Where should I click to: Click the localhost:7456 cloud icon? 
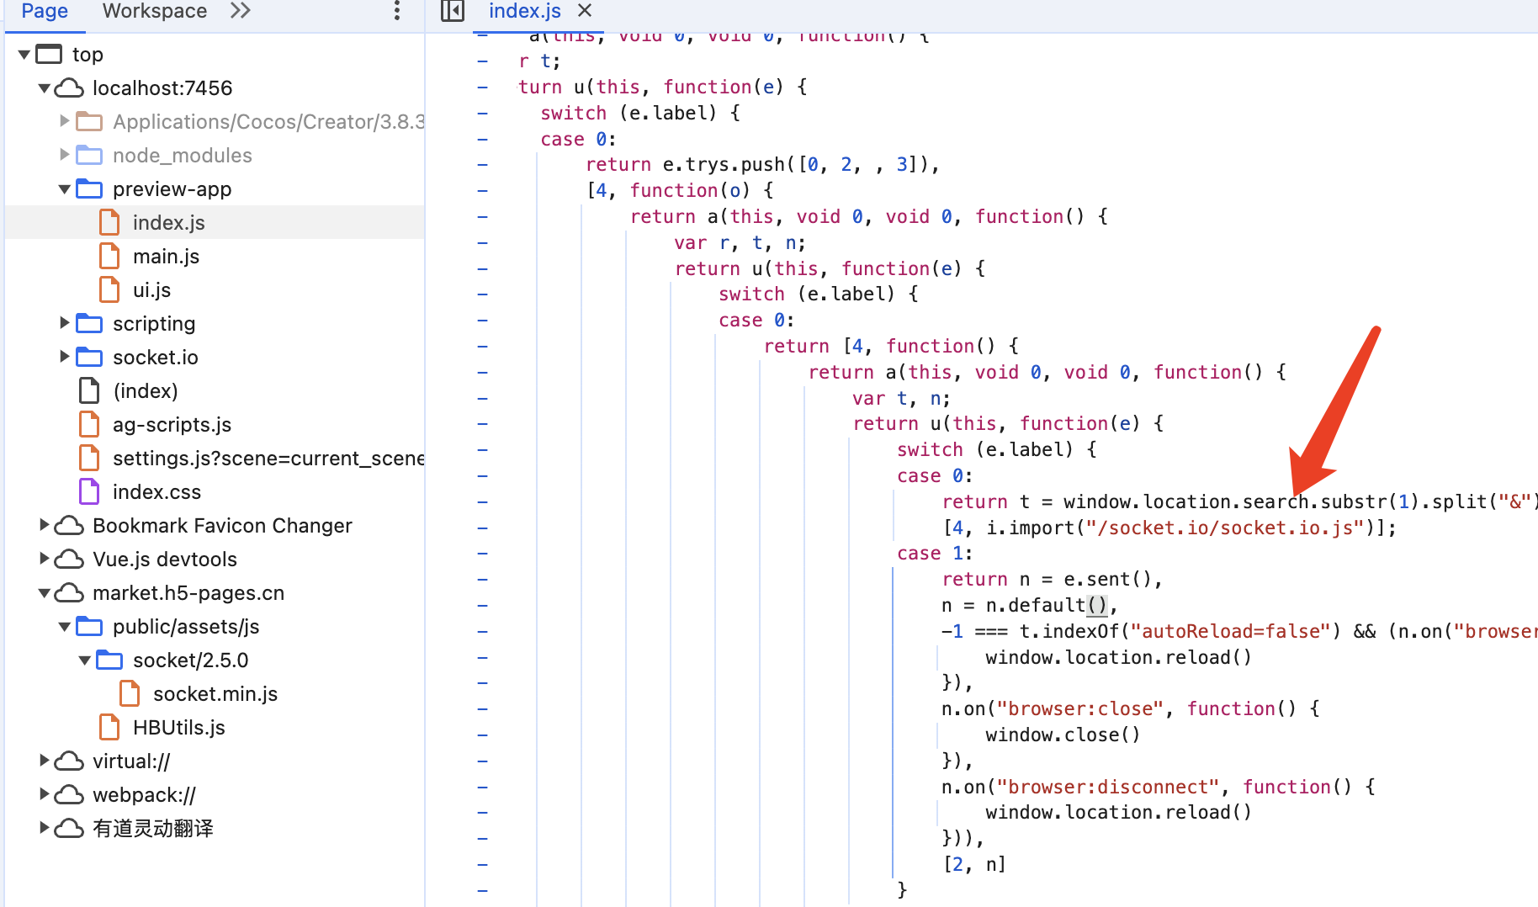coord(69,88)
